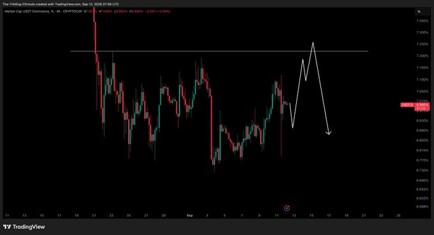The image size is (434, 235).
Task: Click the TradingView logo at bottom left
Action: pos(24,227)
